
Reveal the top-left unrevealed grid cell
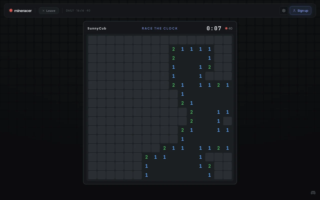click(92, 40)
